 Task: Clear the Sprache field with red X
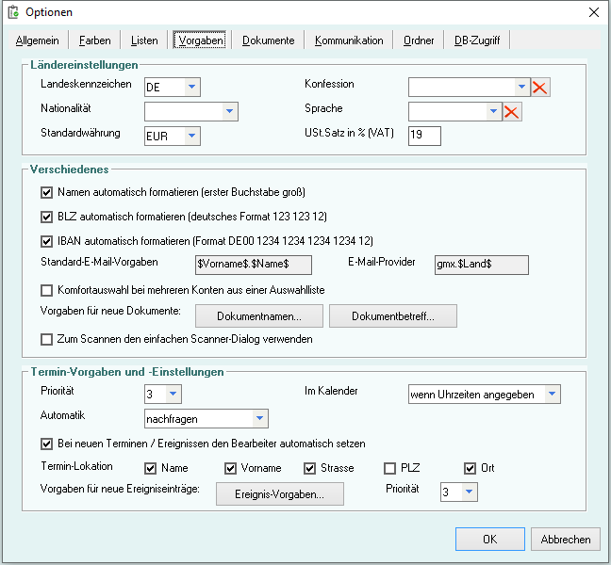click(x=512, y=112)
